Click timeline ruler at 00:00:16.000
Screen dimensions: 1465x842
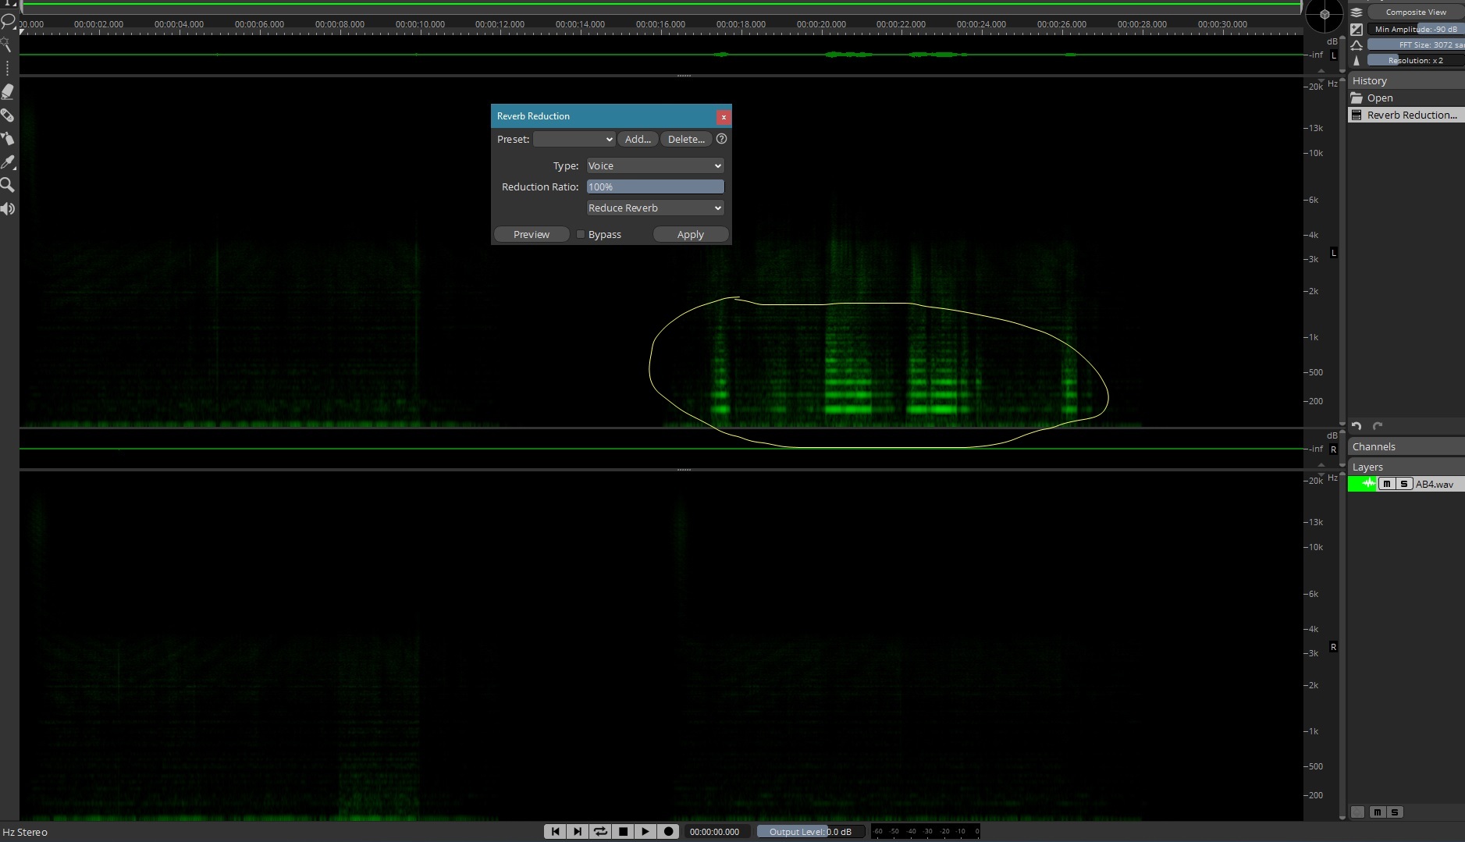660,24
